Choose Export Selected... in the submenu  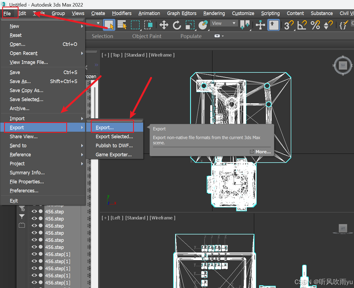115,137
